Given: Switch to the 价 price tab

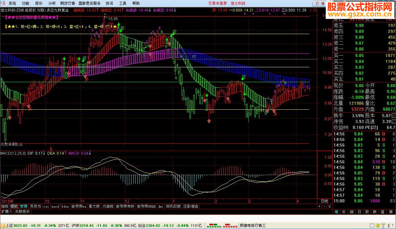Looking at the screenshot, I should pyautogui.click(x=344, y=212).
